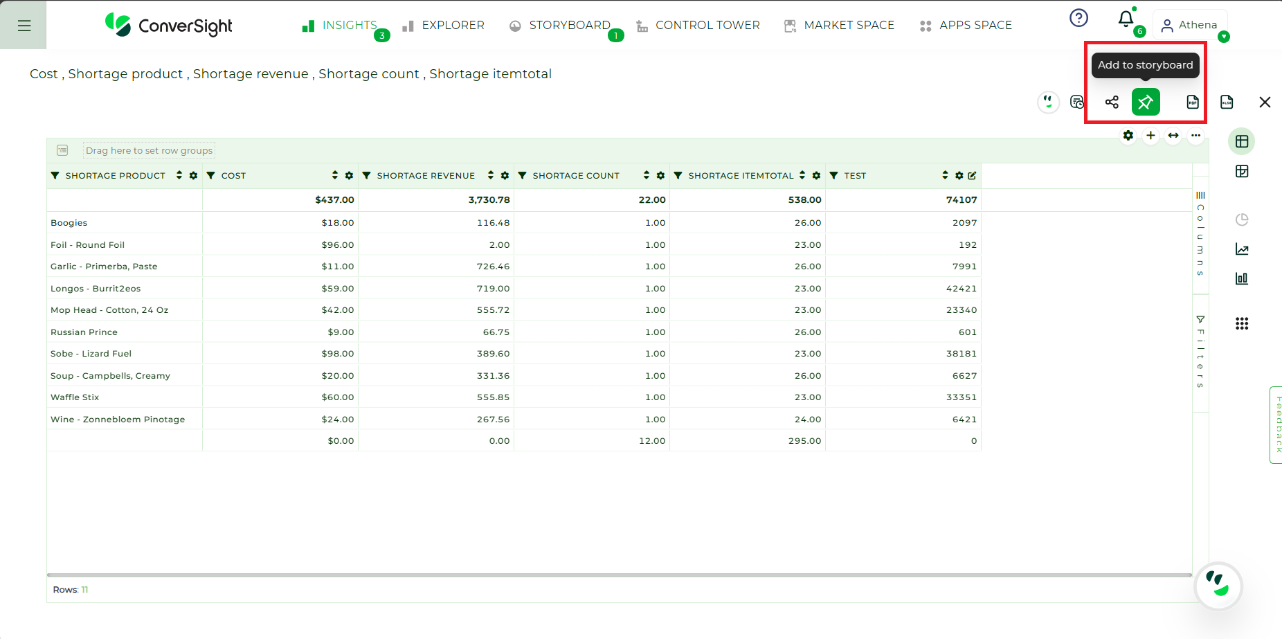Close the insight view with X
The height and width of the screenshot is (639, 1282).
1265,102
